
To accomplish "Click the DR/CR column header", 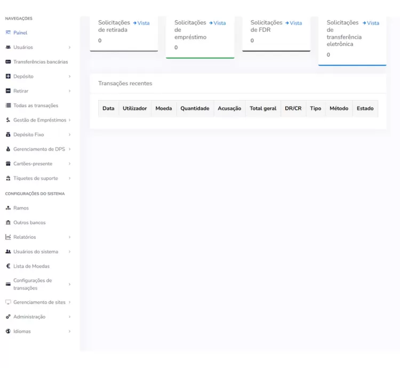I will [x=293, y=108].
